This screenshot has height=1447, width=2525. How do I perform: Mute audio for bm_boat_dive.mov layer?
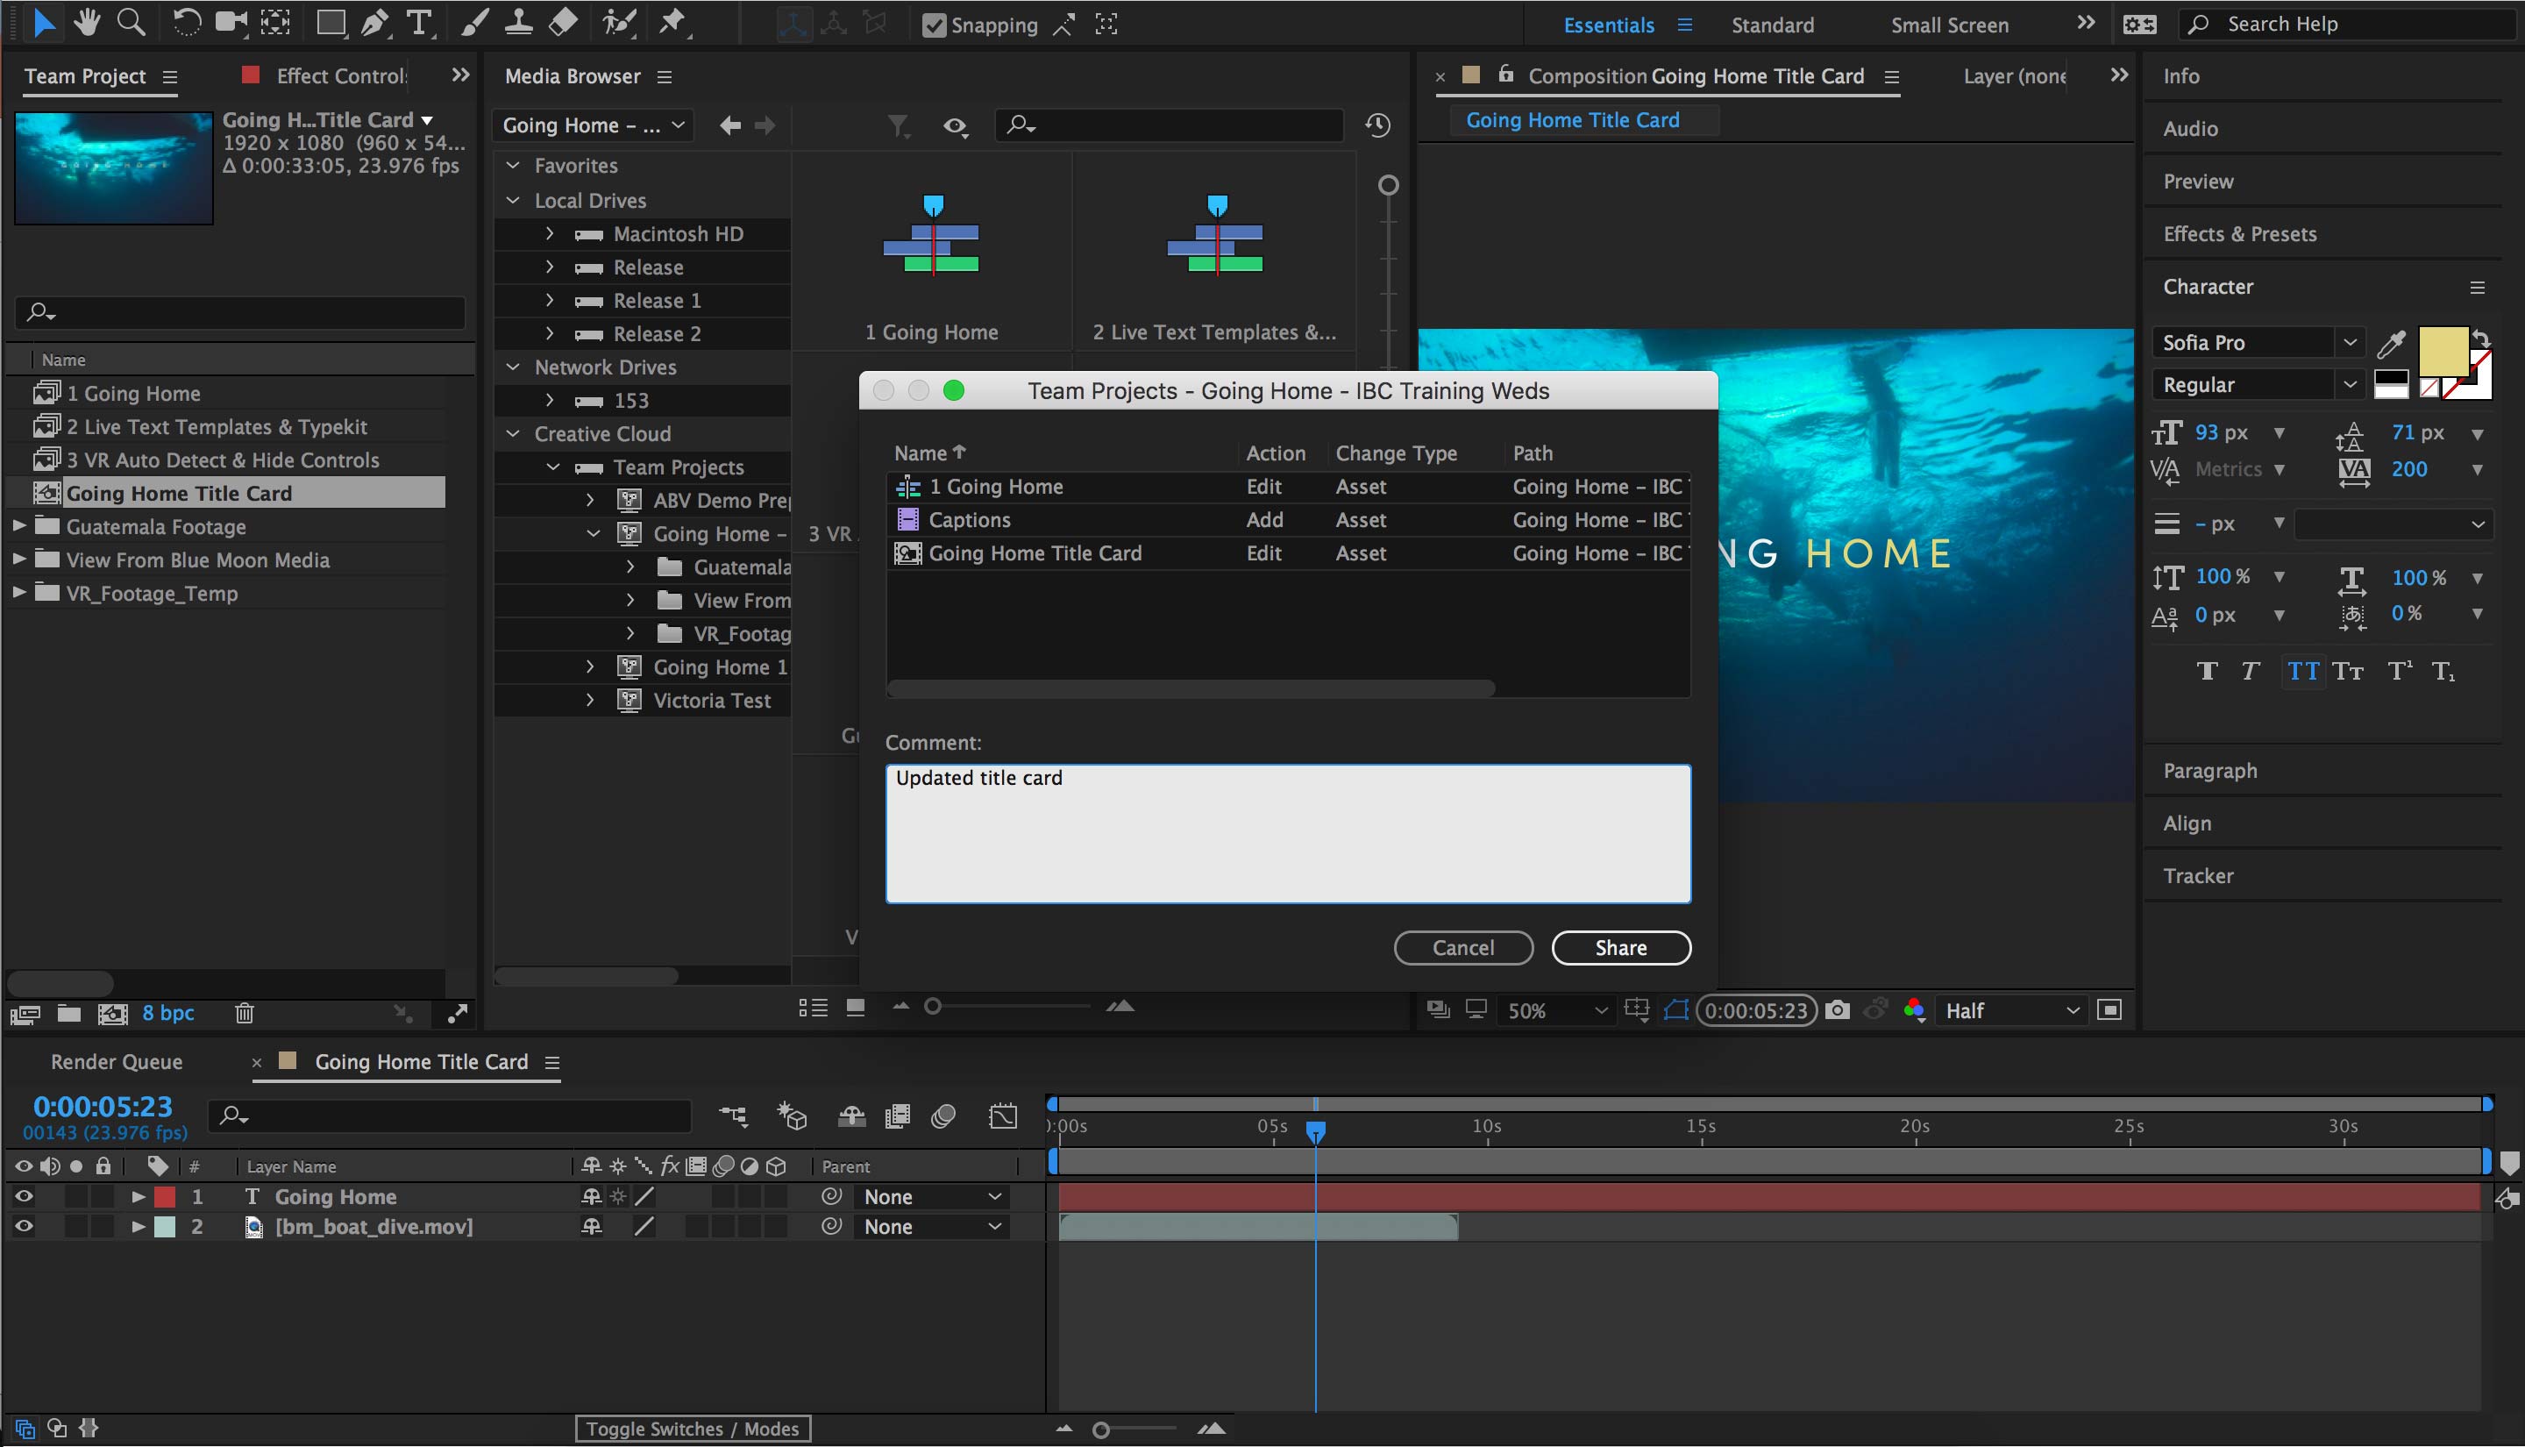50,1226
